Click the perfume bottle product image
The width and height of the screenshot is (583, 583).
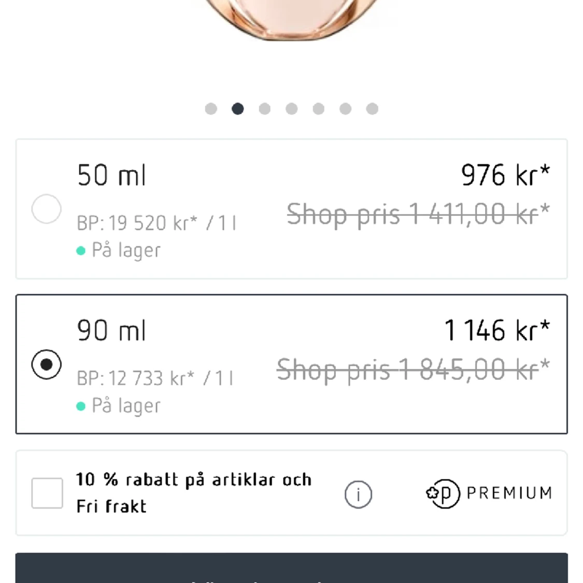292,19
